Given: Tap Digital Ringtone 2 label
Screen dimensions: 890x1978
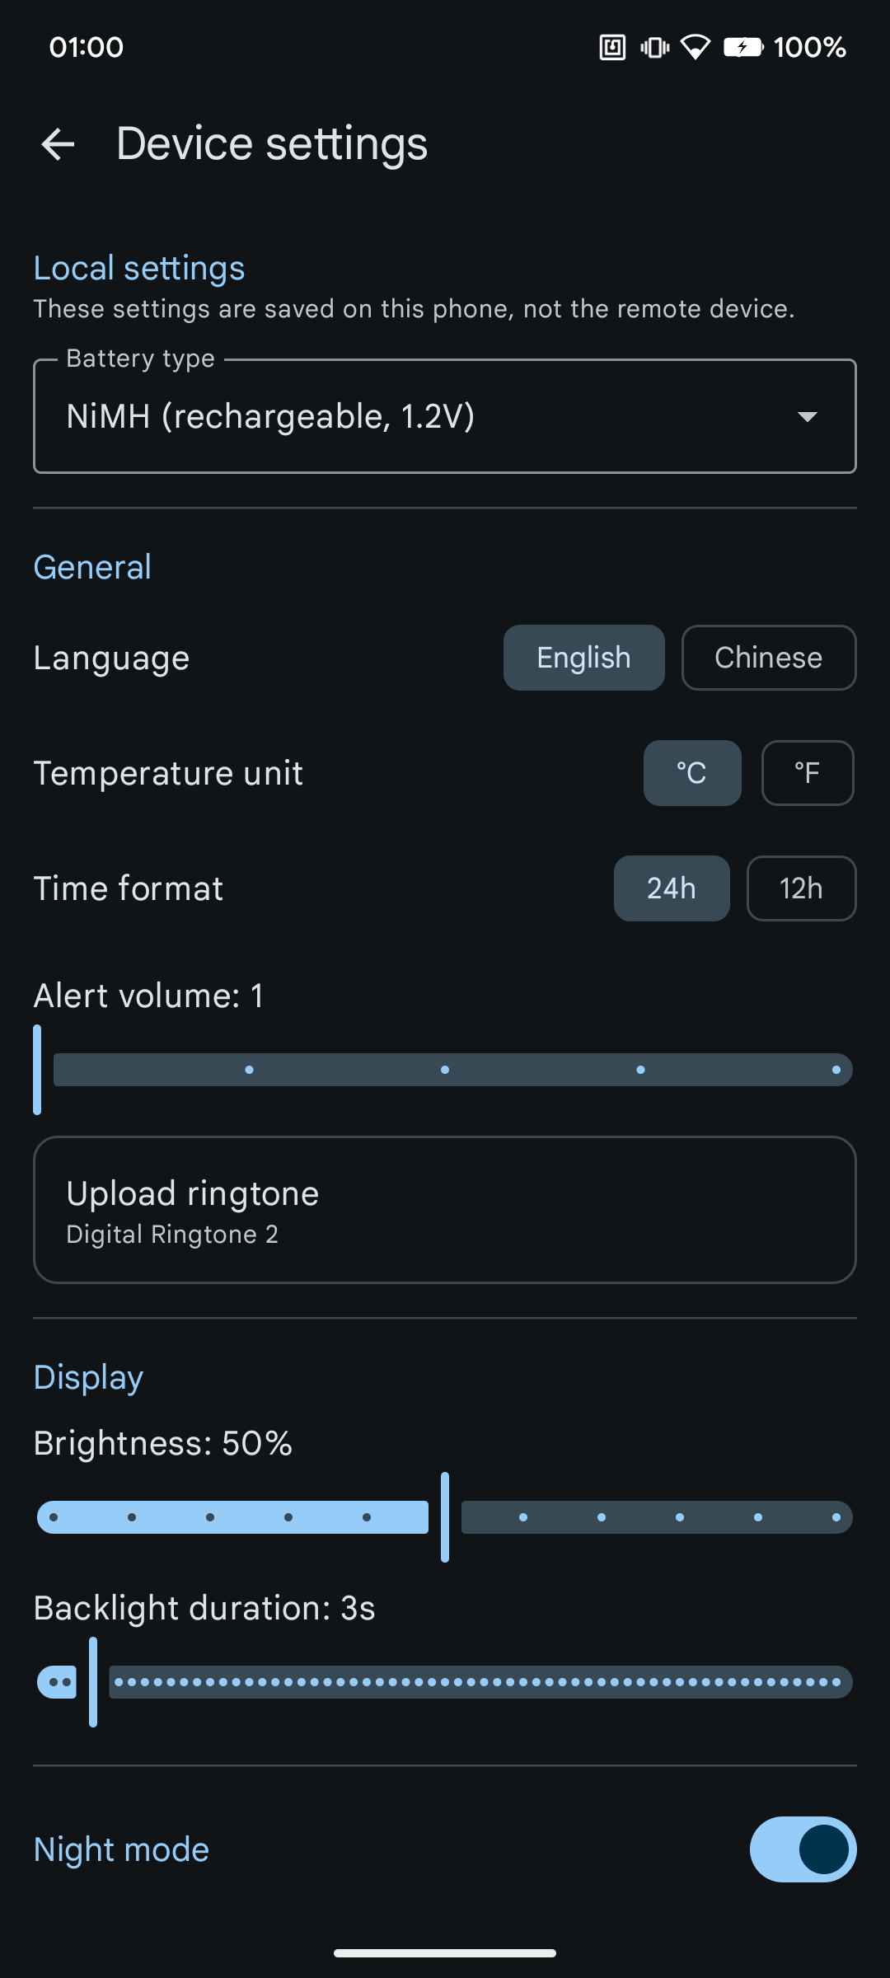Looking at the screenshot, I should click(172, 1234).
